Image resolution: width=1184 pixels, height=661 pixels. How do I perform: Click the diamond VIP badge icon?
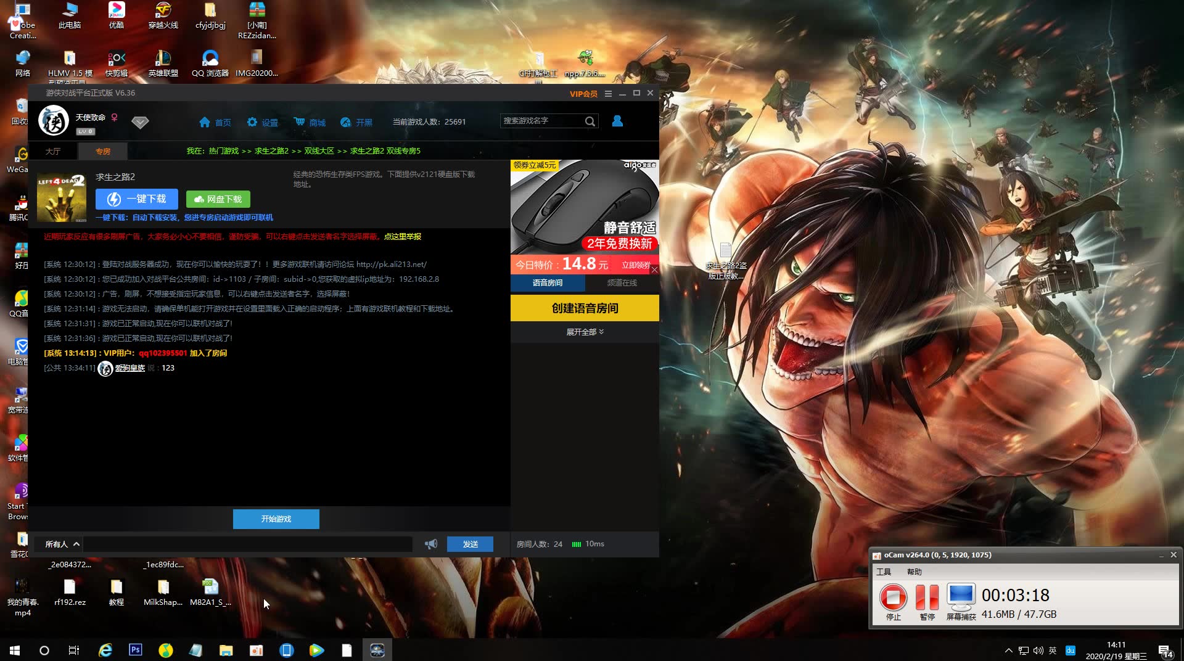[x=140, y=122]
